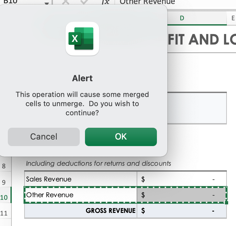
Task: Click the Gross Revenue dollar amount cell
Action: (181, 211)
